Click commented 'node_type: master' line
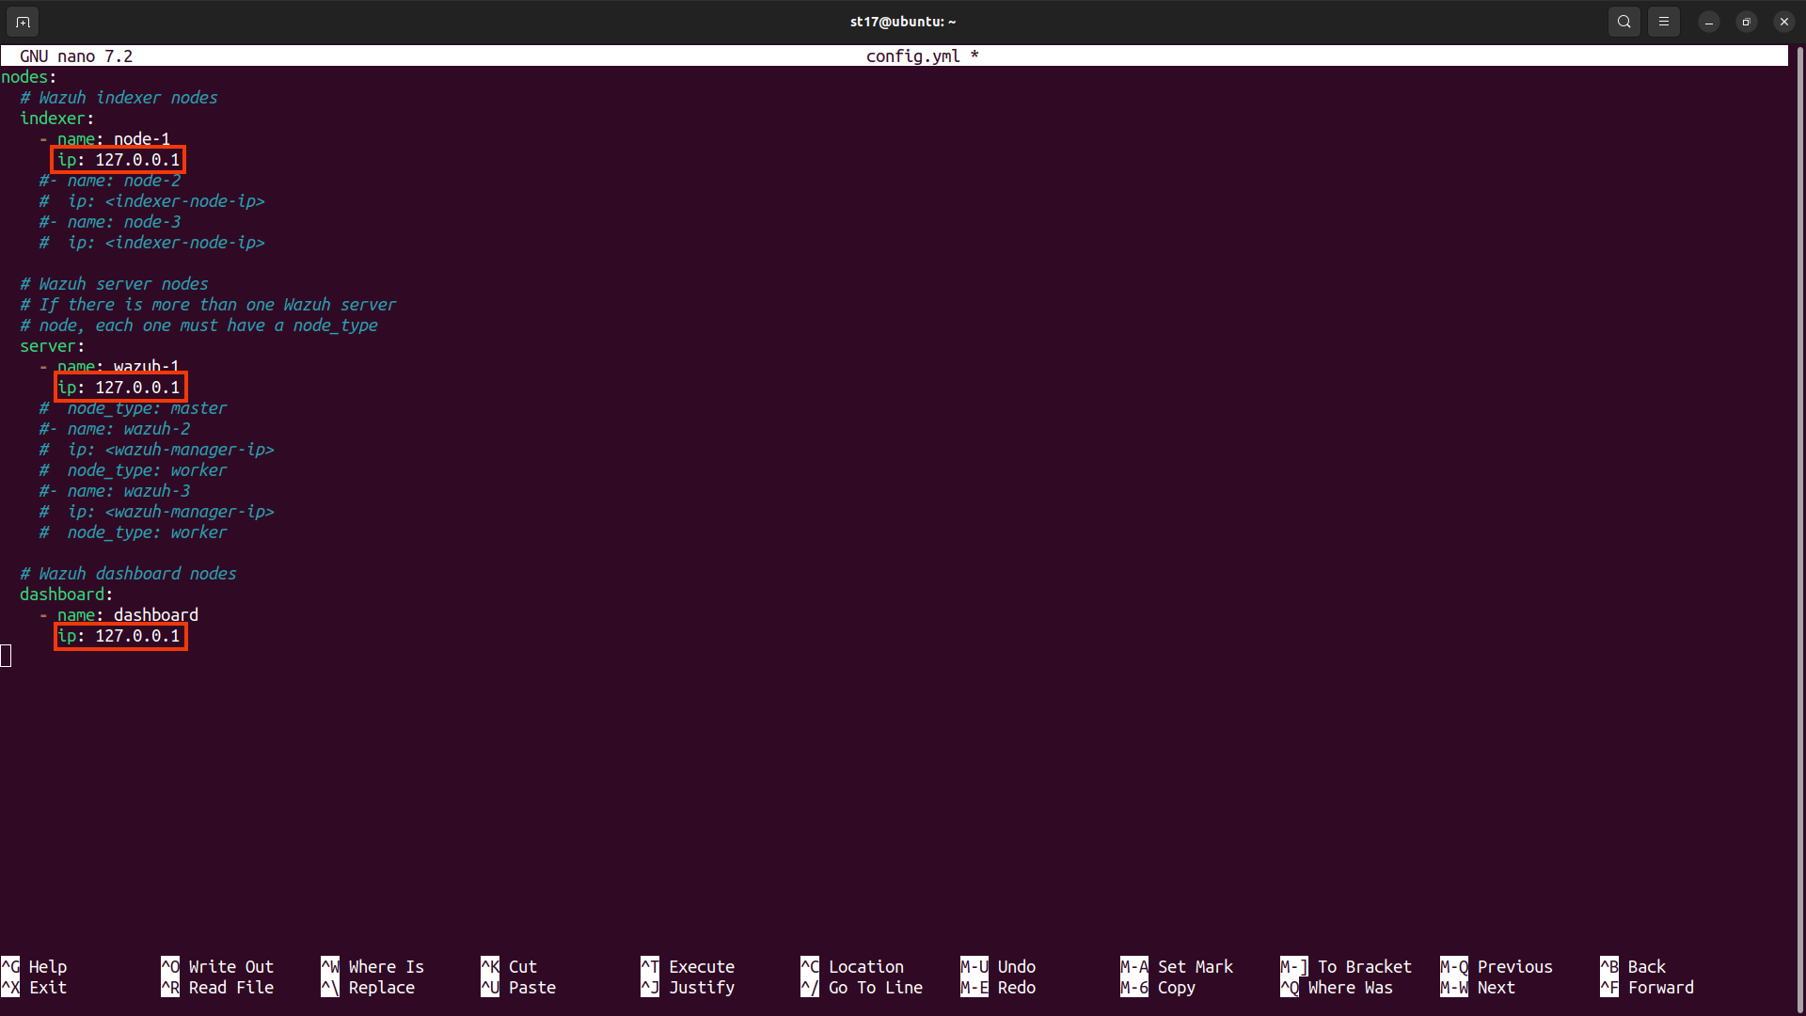This screenshot has height=1016, width=1806. click(133, 408)
